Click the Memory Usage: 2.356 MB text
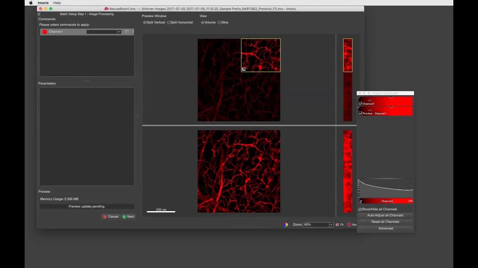 point(59,199)
